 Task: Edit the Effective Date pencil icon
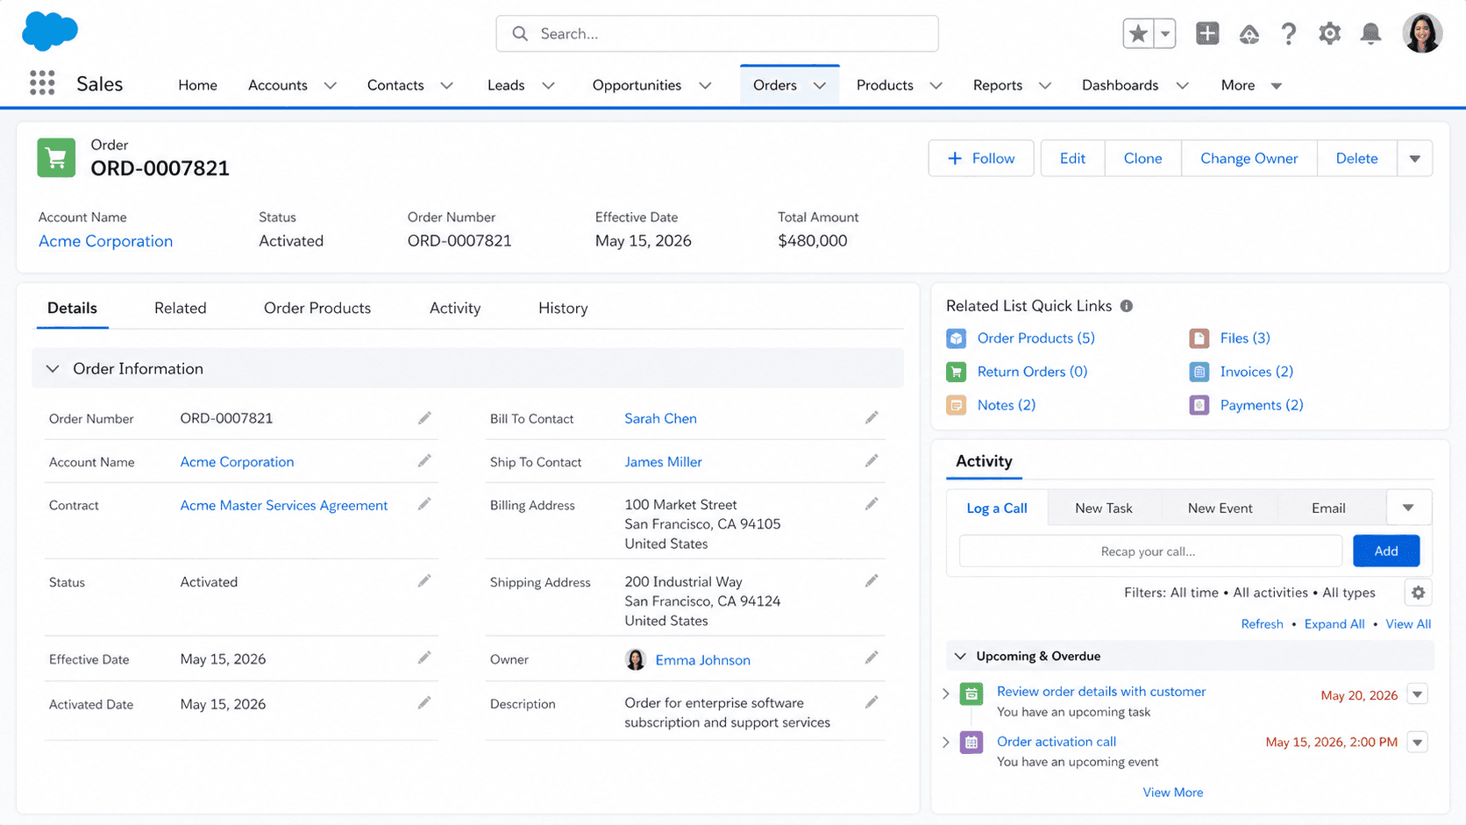tap(424, 658)
